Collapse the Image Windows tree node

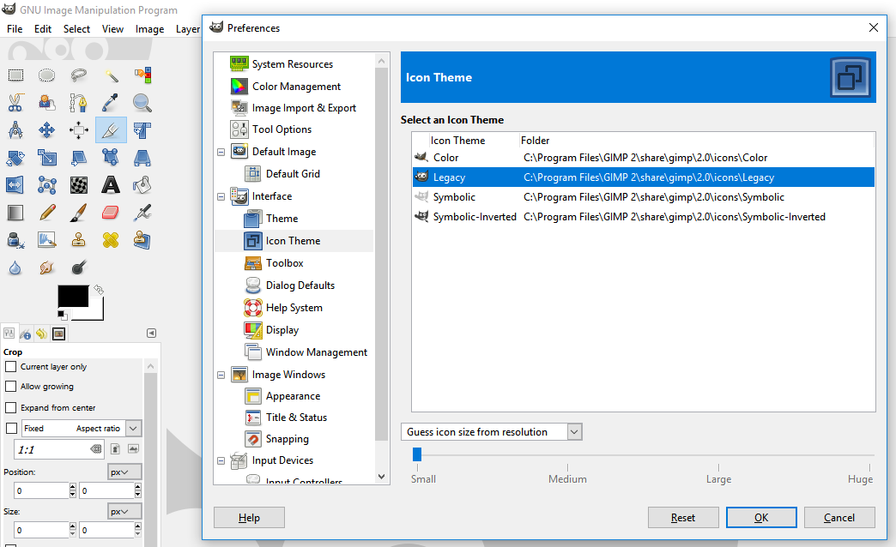tap(221, 376)
